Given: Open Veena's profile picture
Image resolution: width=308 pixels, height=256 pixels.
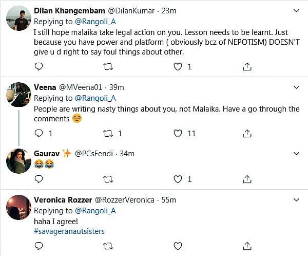Looking at the screenshot, I should tap(18, 95).
